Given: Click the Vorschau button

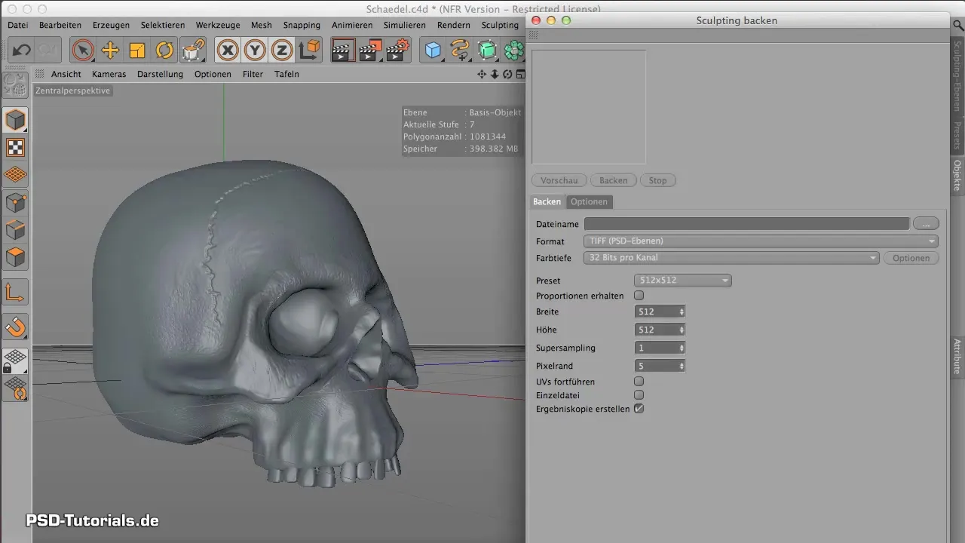Looking at the screenshot, I should click(559, 181).
